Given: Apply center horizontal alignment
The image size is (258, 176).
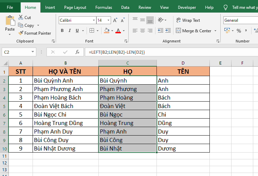Looking at the screenshot, I should pos(142,31).
